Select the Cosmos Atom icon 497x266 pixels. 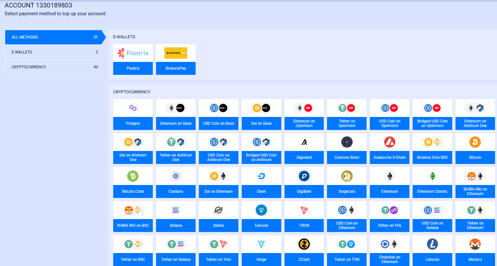pyautogui.click(x=347, y=142)
